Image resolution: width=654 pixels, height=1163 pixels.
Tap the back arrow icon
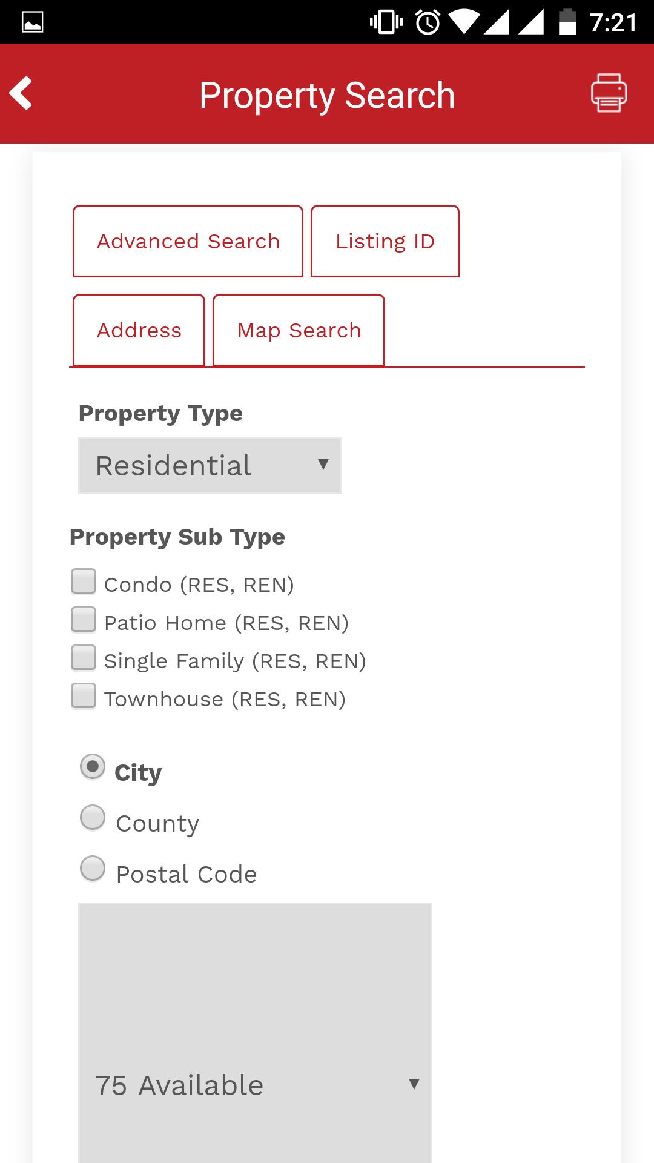pyautogui.click(x=21, y=93)
